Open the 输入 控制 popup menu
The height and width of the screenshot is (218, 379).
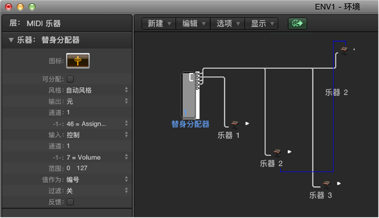tap(97, 135)
